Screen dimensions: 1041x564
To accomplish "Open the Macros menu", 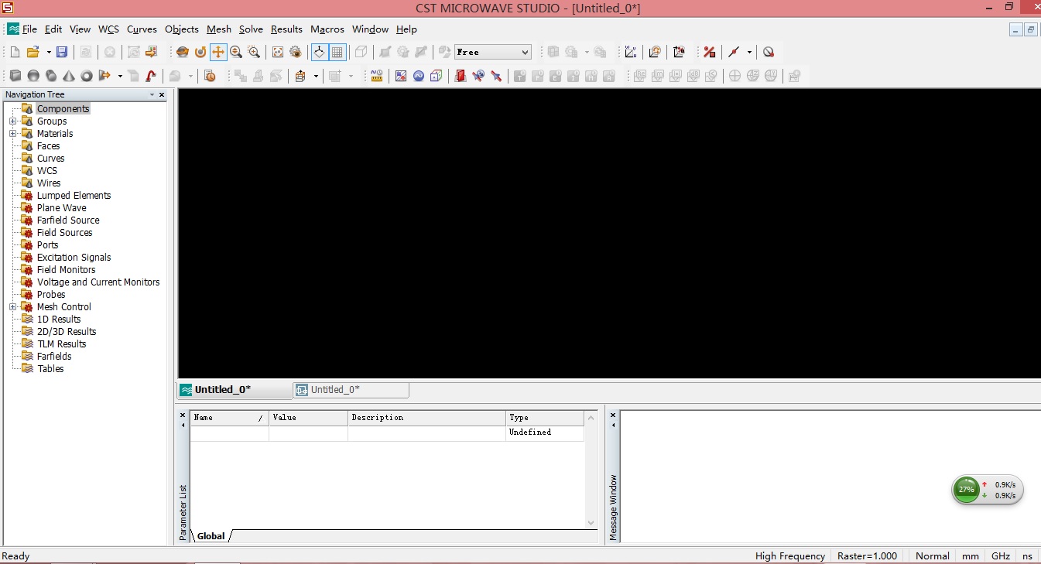I will click(327, 29).
